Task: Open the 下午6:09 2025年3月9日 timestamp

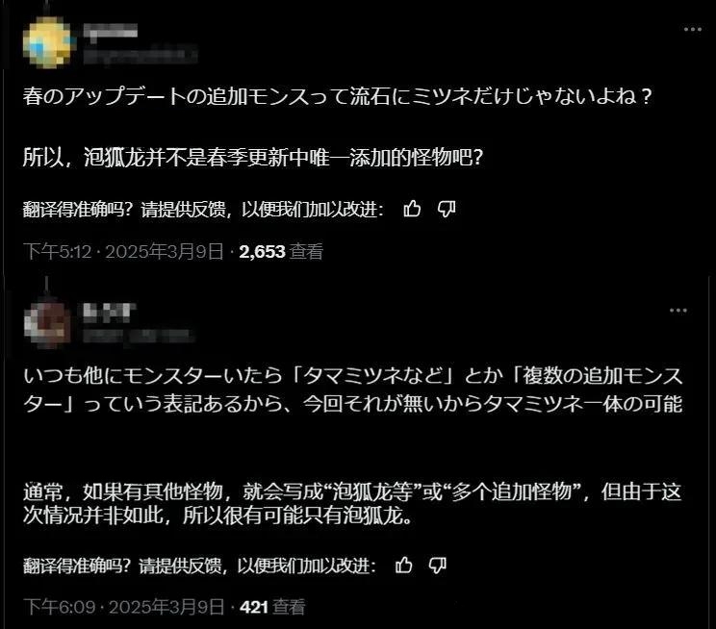Action: point(123,607)
